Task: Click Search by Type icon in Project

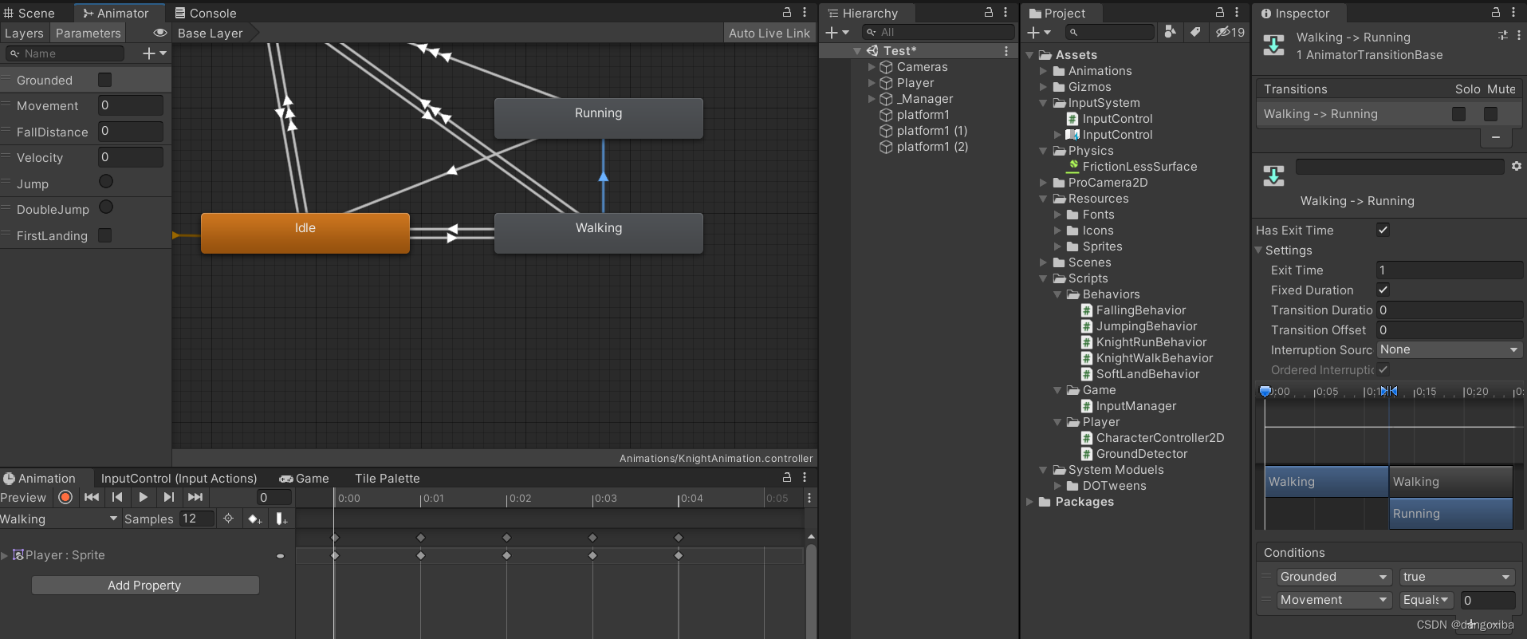Action: pos(1170,32)
